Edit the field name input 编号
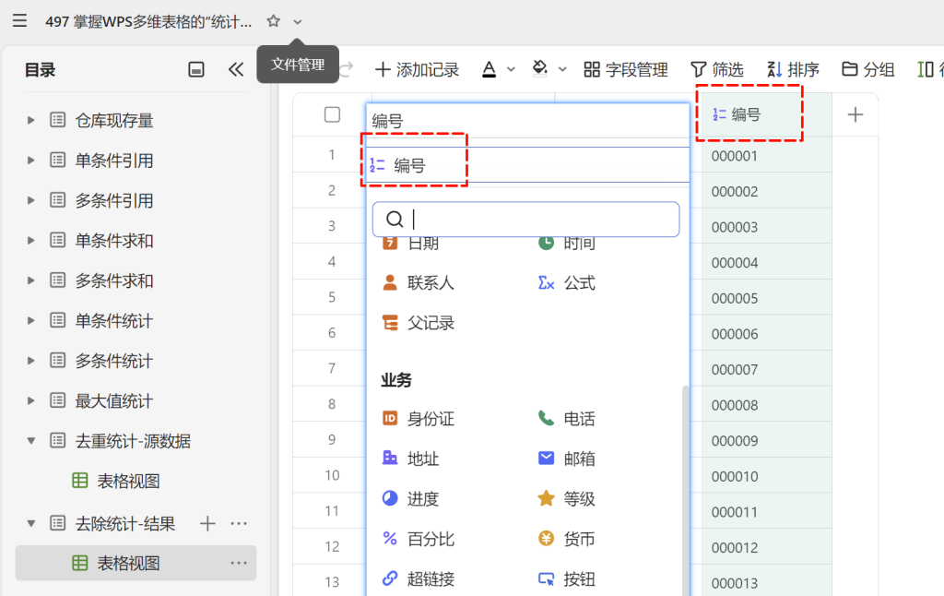The width and height of the screenshot is (944, 596). (x=527, y=121)
